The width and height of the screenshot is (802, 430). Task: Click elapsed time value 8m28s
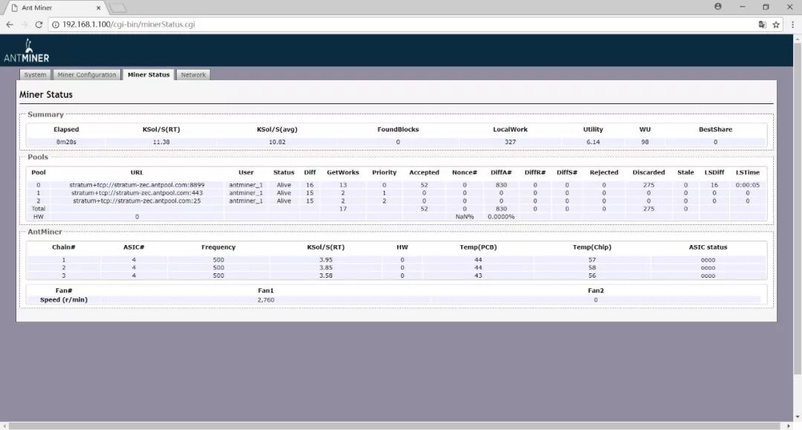[66, 142]
